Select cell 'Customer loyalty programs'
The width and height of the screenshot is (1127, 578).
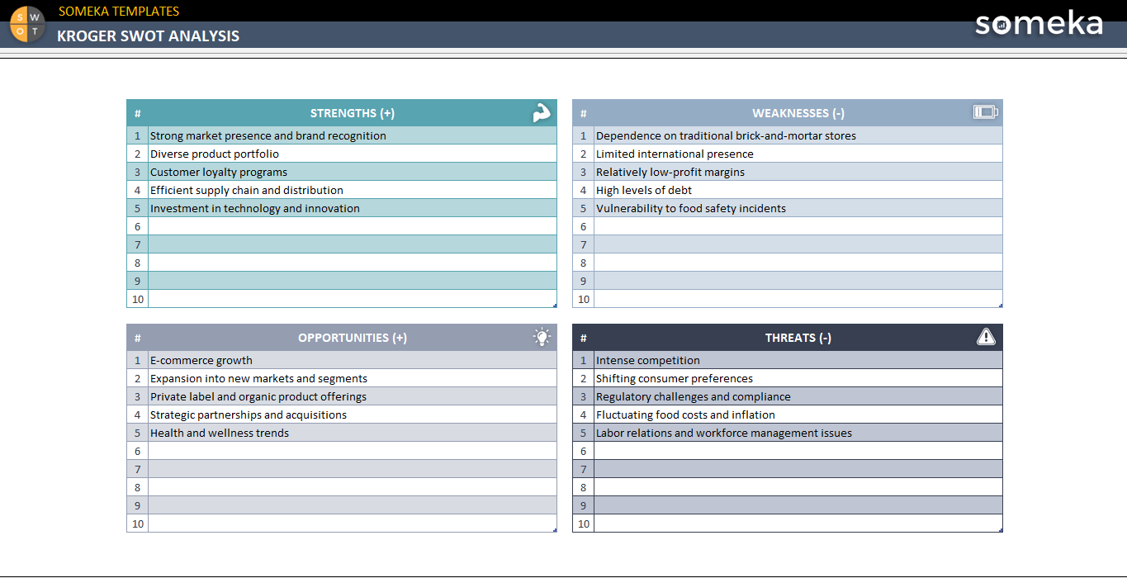click(x=353, y=172)
